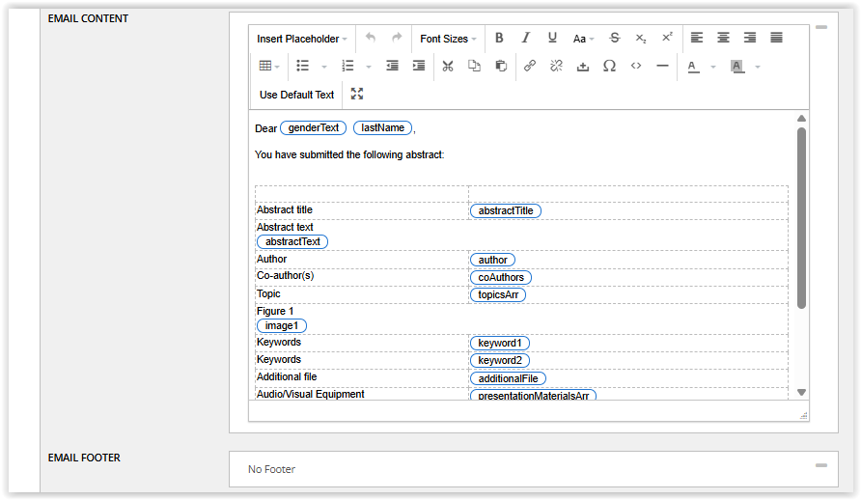Toggle italic formatting

pos(526,39)
